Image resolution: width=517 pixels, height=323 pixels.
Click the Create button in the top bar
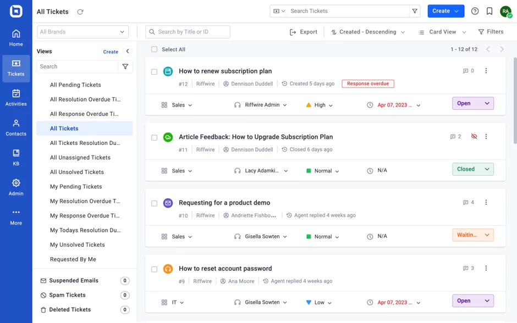[x=446, y=11]
